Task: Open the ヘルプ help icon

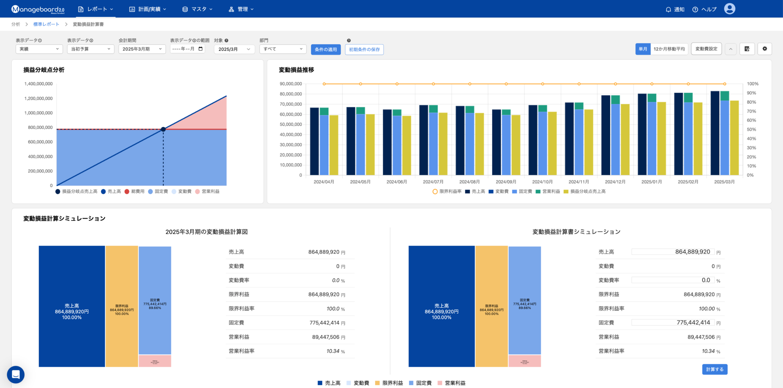Action: tap(695, 9)
